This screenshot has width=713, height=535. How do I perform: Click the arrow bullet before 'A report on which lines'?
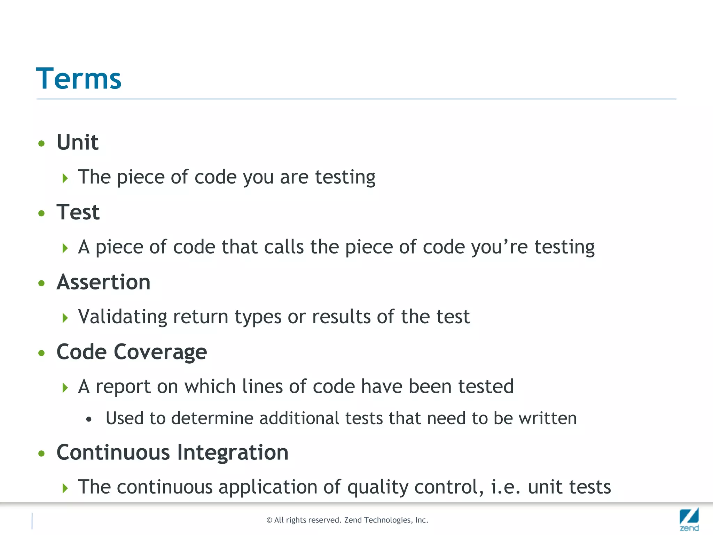click(65, 388)
